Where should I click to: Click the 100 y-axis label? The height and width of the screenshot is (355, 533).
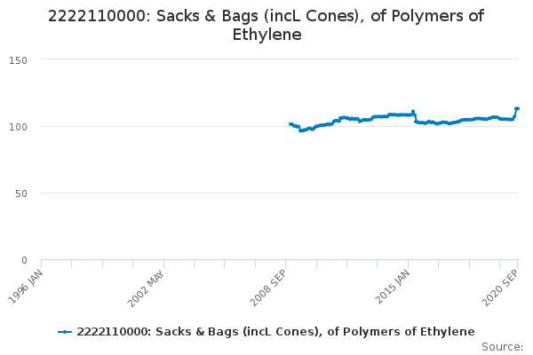click(20, 127)
